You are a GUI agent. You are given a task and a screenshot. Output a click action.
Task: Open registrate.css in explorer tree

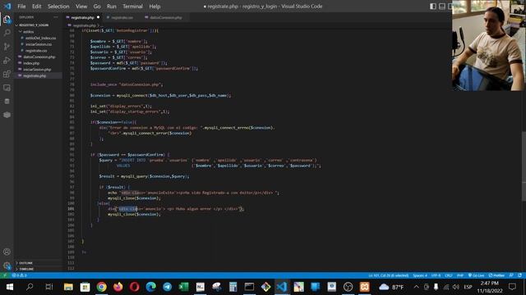click(x=36, y=51)
